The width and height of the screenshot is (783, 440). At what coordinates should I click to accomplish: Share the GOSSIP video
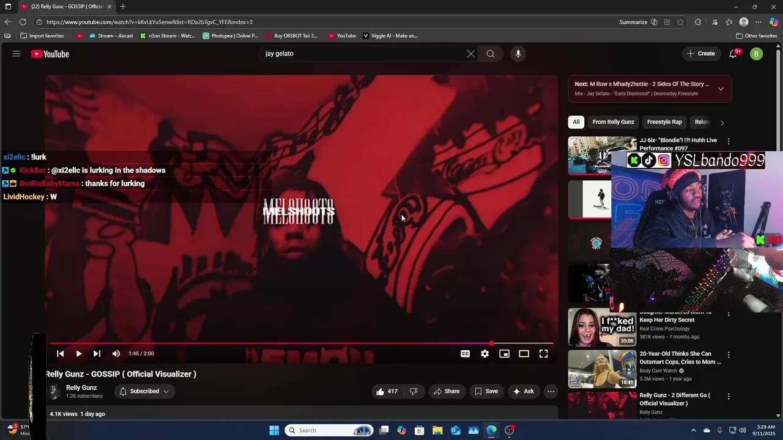coord(446,391)
